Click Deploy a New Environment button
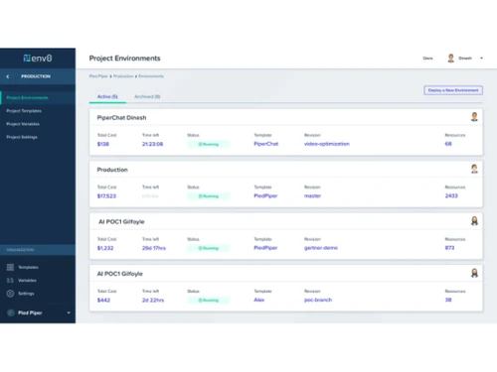The height and width of the screenshot is (372, 497). [453, 90]
